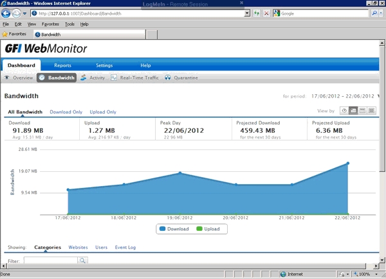This screenshot has height=279, width=386.
Task: Click the vertical scrollbar up arrow
Action: (381, 43)
